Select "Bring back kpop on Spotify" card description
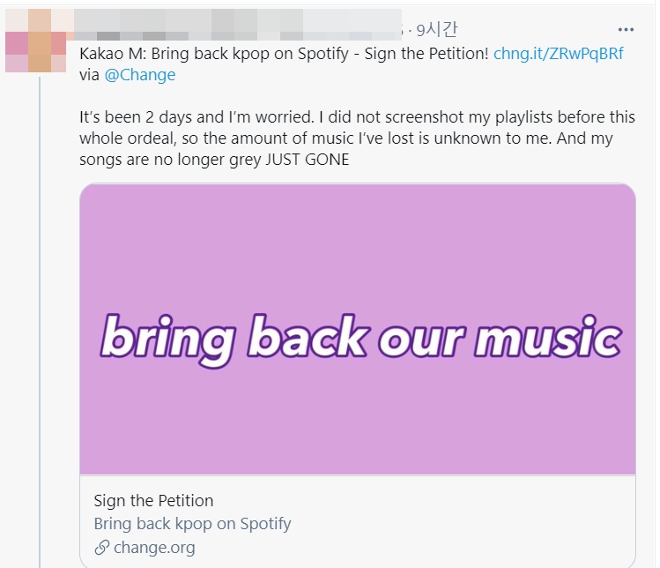 click(192, 524)
